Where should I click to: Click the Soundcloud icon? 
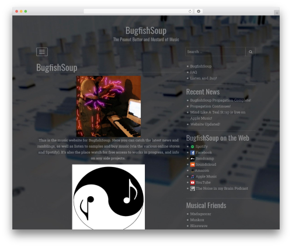[192, 165]
